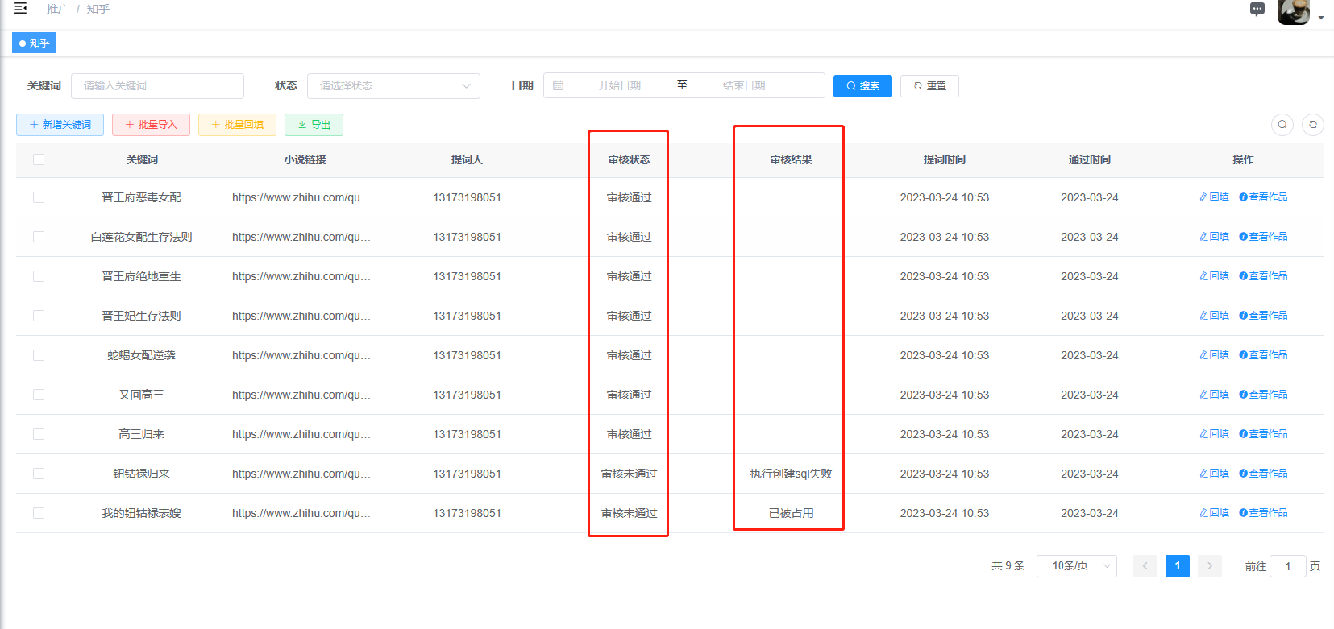Select the 知乎 tab
Image resolution: width=1334 pixels, height=629 pixels.
click(35, 43)
